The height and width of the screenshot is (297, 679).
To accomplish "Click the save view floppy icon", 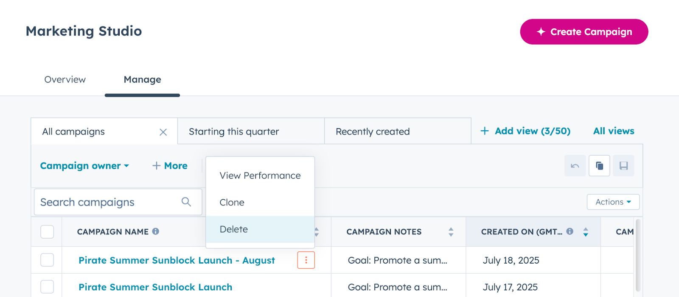I will (x=623, y=166).
